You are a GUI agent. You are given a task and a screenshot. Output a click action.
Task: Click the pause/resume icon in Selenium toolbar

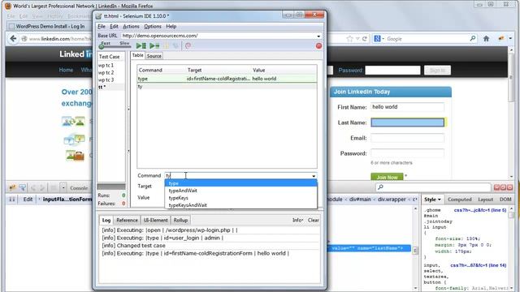coord(167,46)
